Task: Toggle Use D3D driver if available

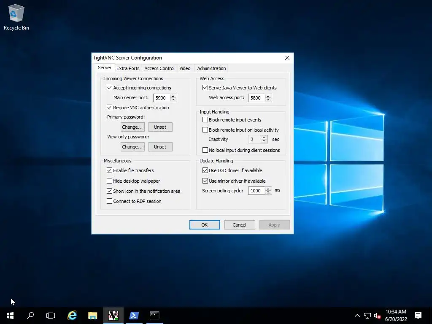Action: (x=205, y=170)
